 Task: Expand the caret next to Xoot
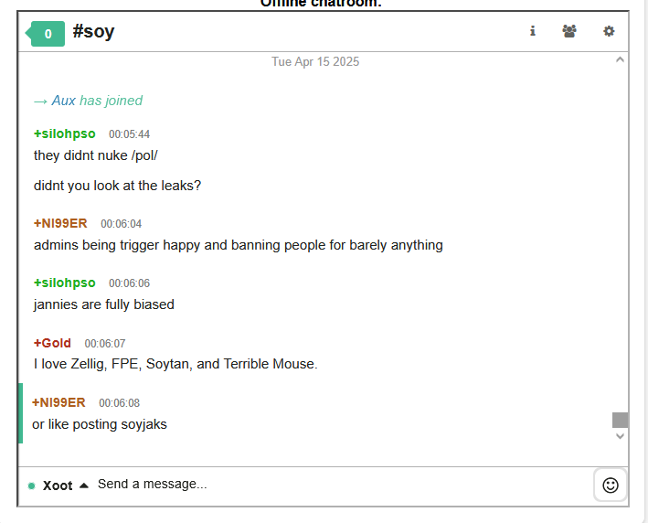84,486
